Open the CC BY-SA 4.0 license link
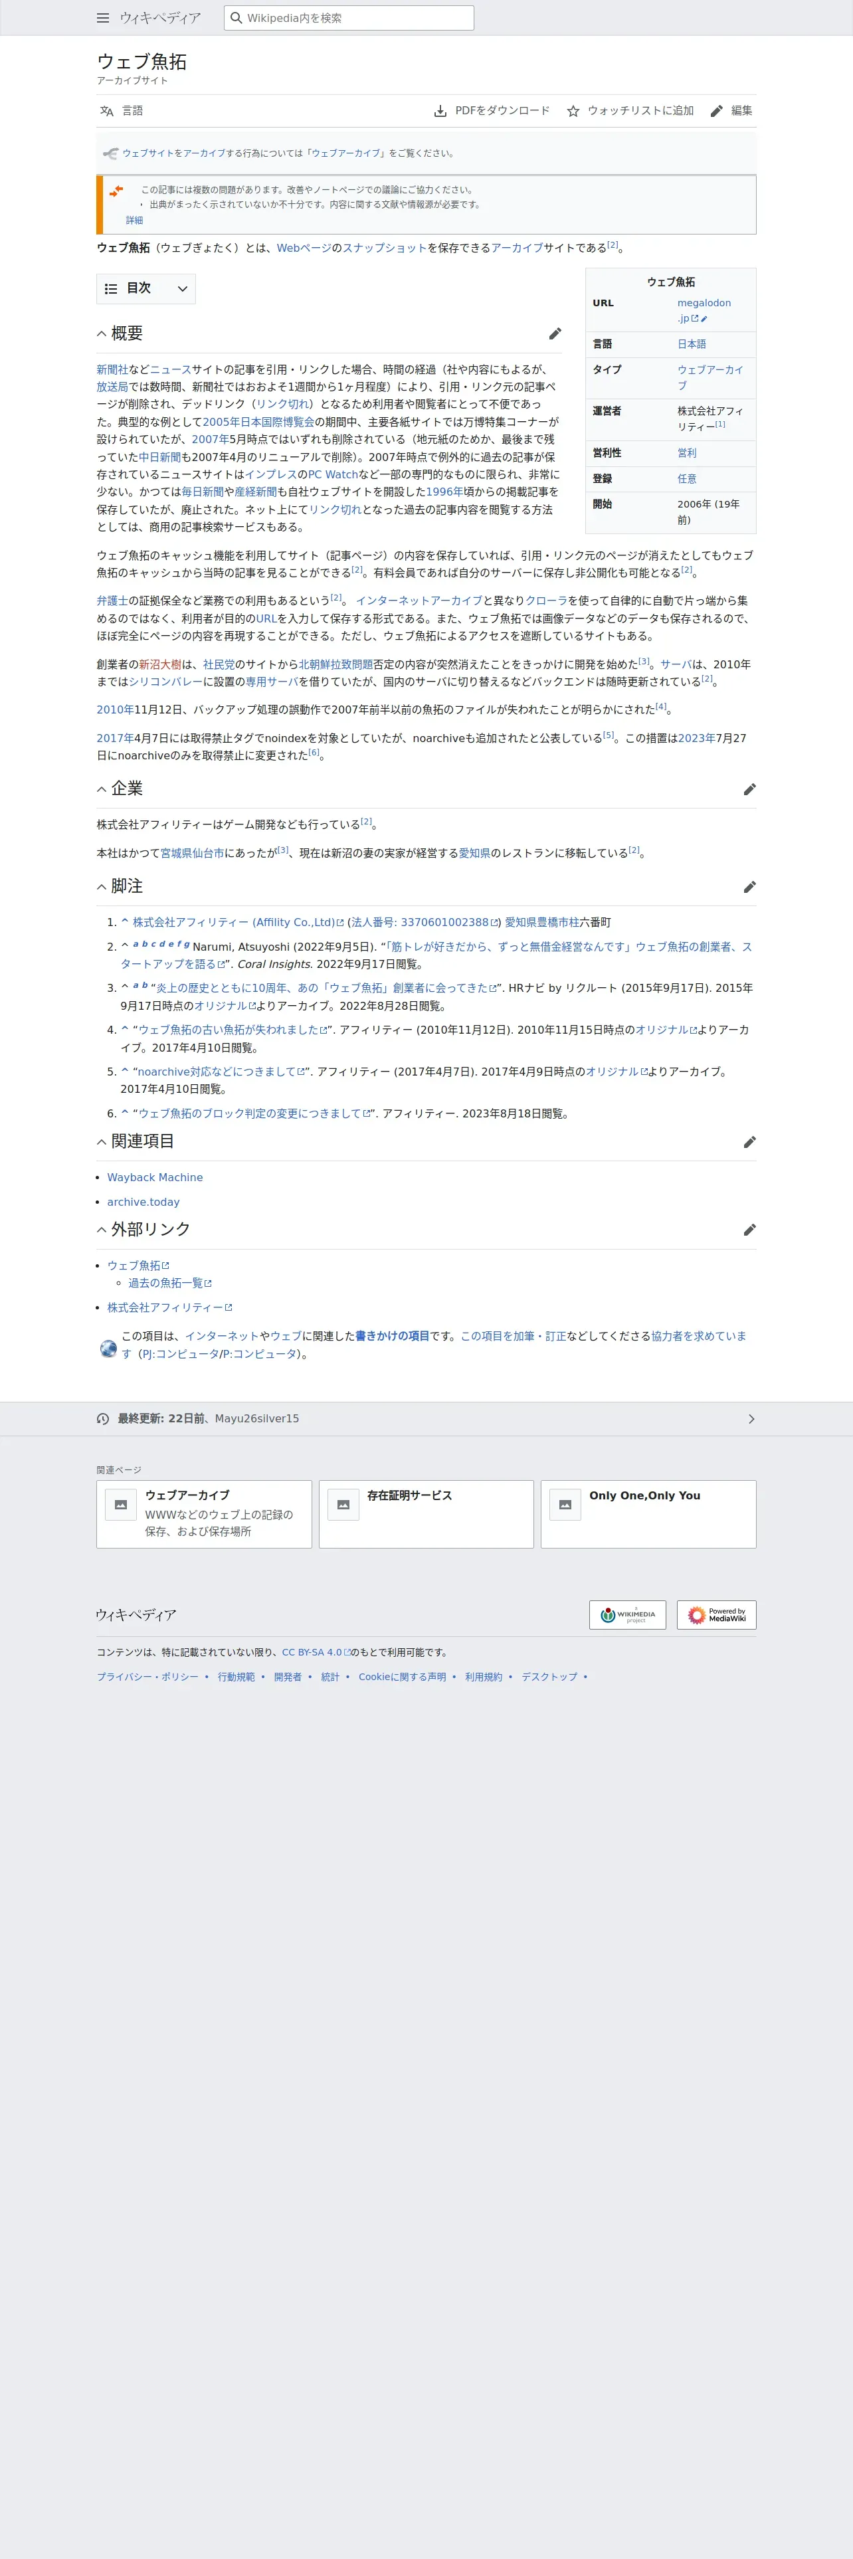 316,1652
